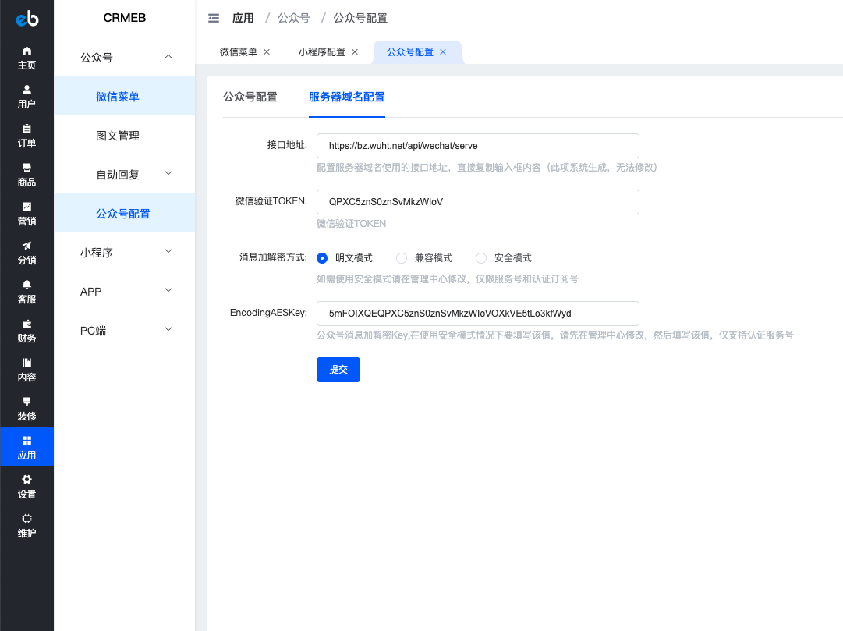Toggle the sidebar collapse hamburger icon
Viewport: 843px width, 631px height.
[214, 18]
